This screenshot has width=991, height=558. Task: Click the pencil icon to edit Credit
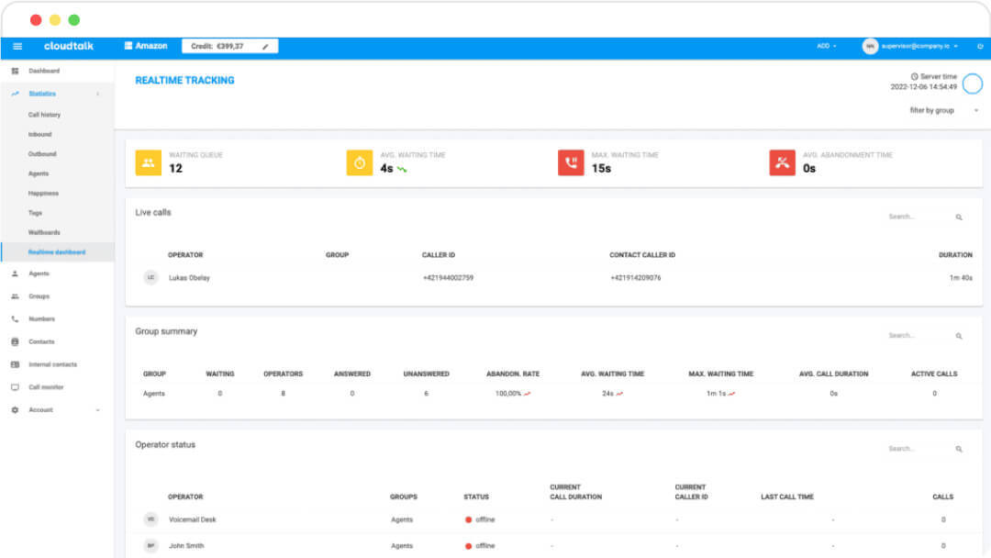[265, 45]
